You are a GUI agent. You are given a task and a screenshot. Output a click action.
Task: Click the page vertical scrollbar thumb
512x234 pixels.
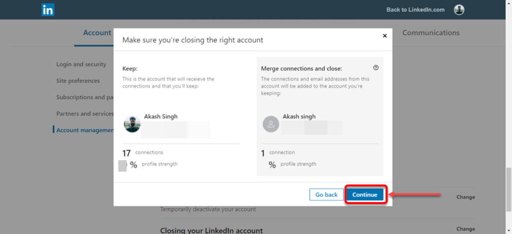point(508,190)
